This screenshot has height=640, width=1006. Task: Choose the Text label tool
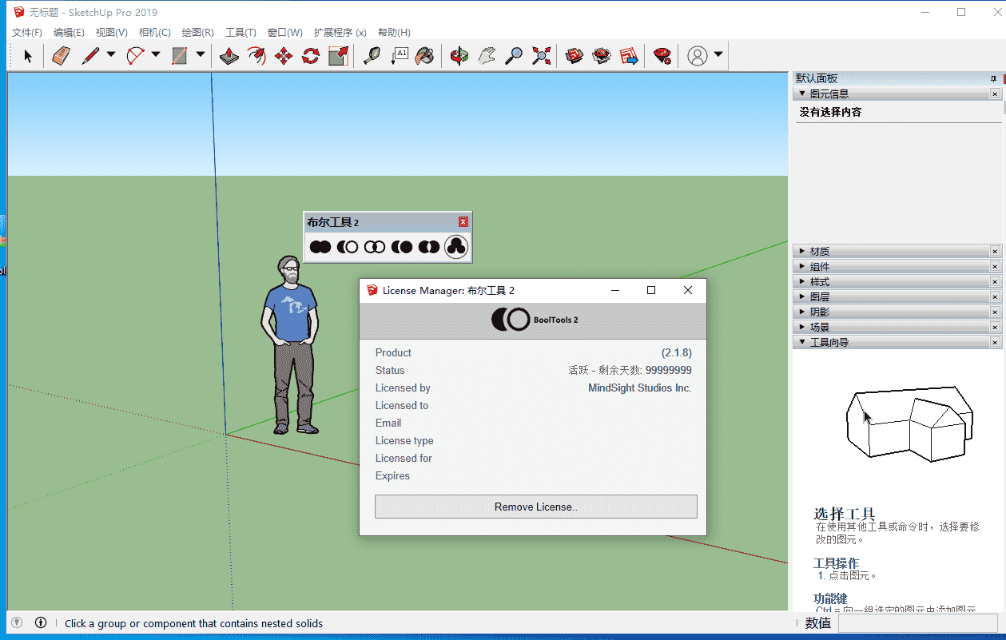pyautogui.click(x=399, y=56)
